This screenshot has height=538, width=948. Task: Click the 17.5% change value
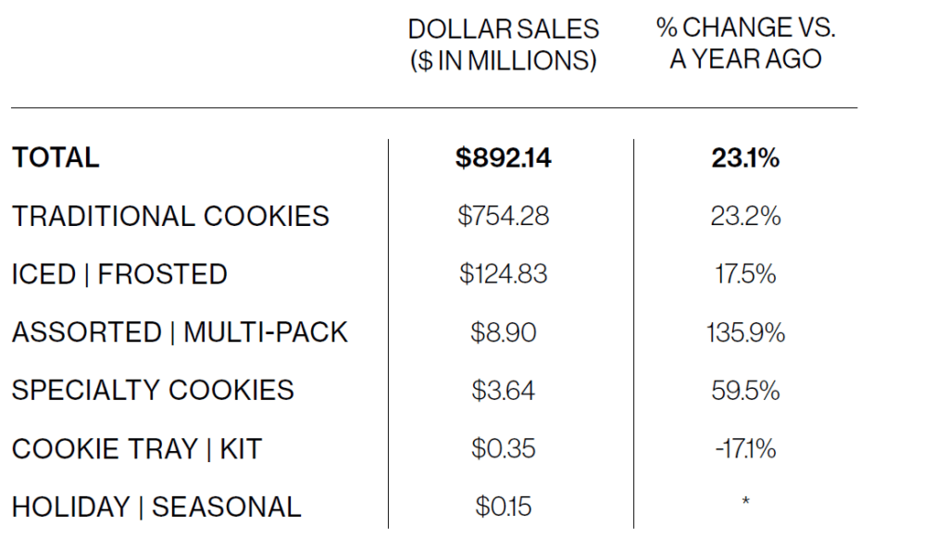coord(745,274)
